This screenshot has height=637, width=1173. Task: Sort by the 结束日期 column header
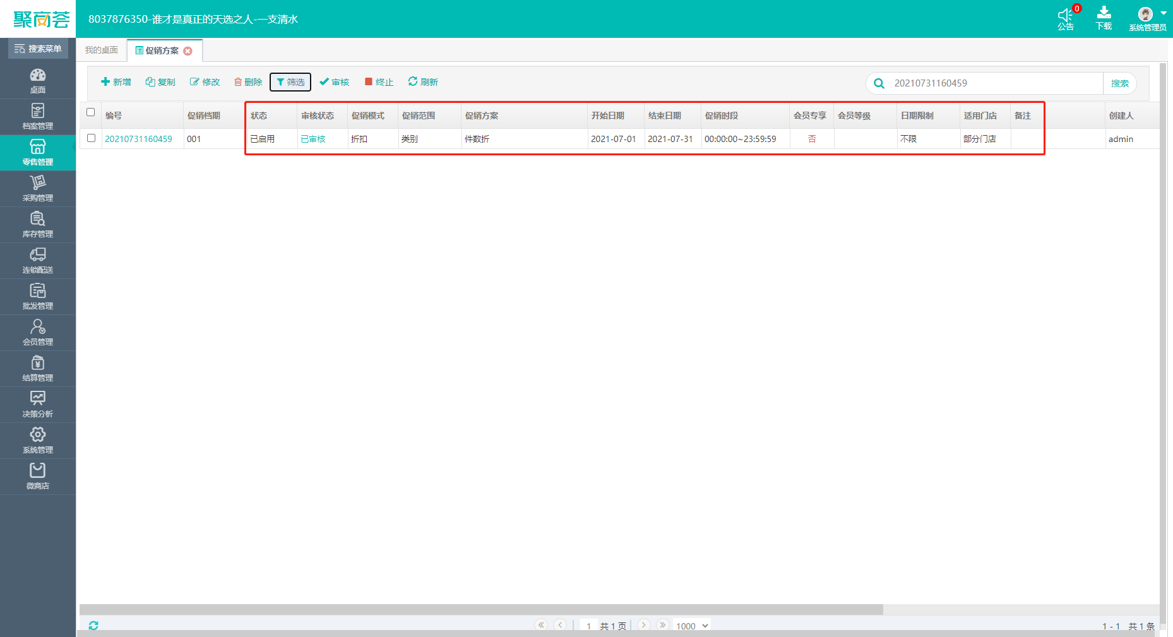(672, 116)
